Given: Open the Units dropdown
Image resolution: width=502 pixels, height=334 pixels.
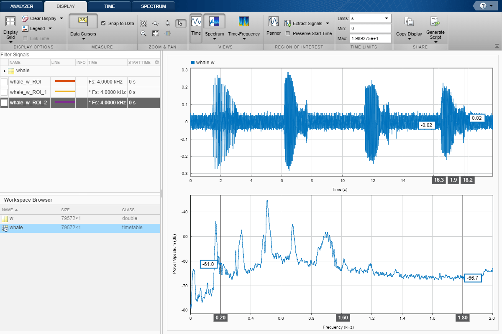Looking at the screenshot, I should (370, 18).
